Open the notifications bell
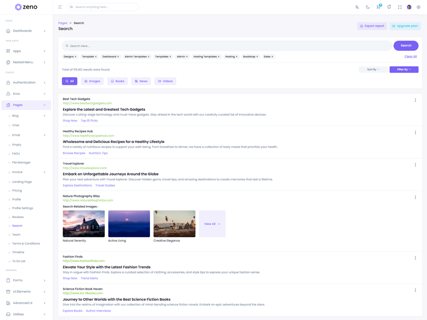Viewport: 427px width, 320px height. tap(389, 7)
